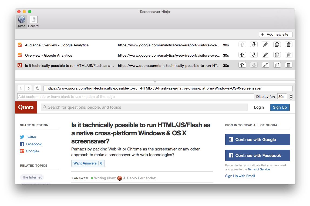Adjust the Display for duration stepper
The width and height of the screenshot is (310, 206).
[291, 97]
